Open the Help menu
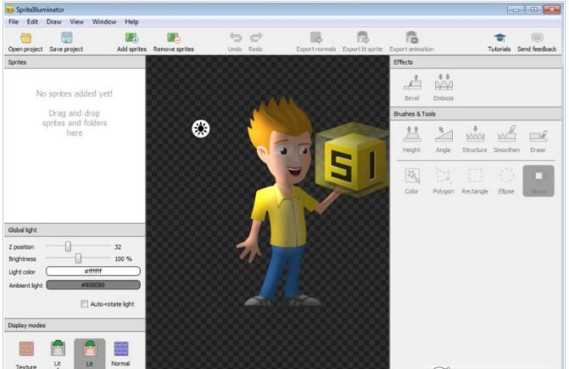The height and width of the screenshot is (369, 569). tap(131, 22)
